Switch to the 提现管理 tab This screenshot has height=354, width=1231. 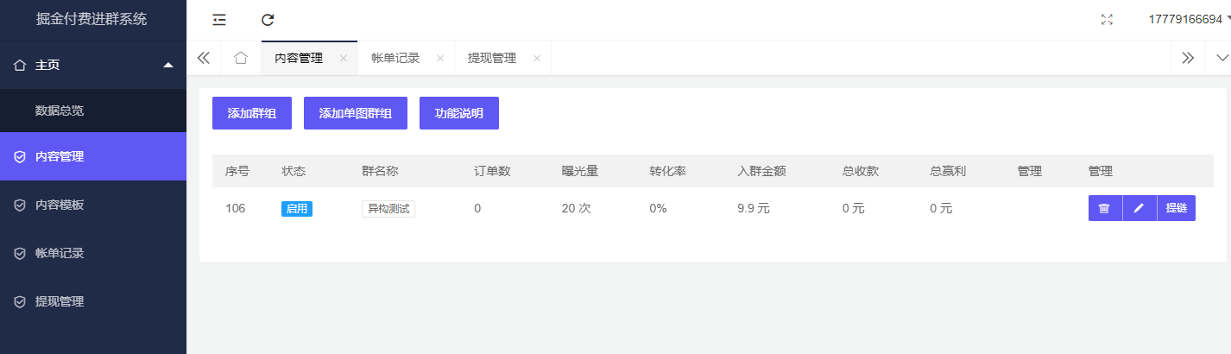coord(492,58)
